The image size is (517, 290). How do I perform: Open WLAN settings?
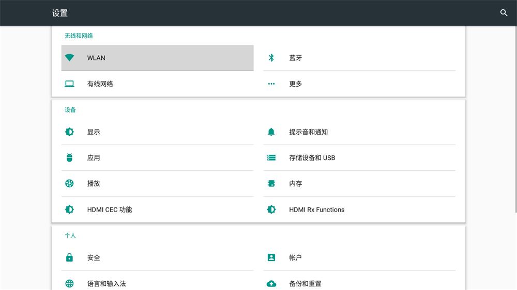157,58
